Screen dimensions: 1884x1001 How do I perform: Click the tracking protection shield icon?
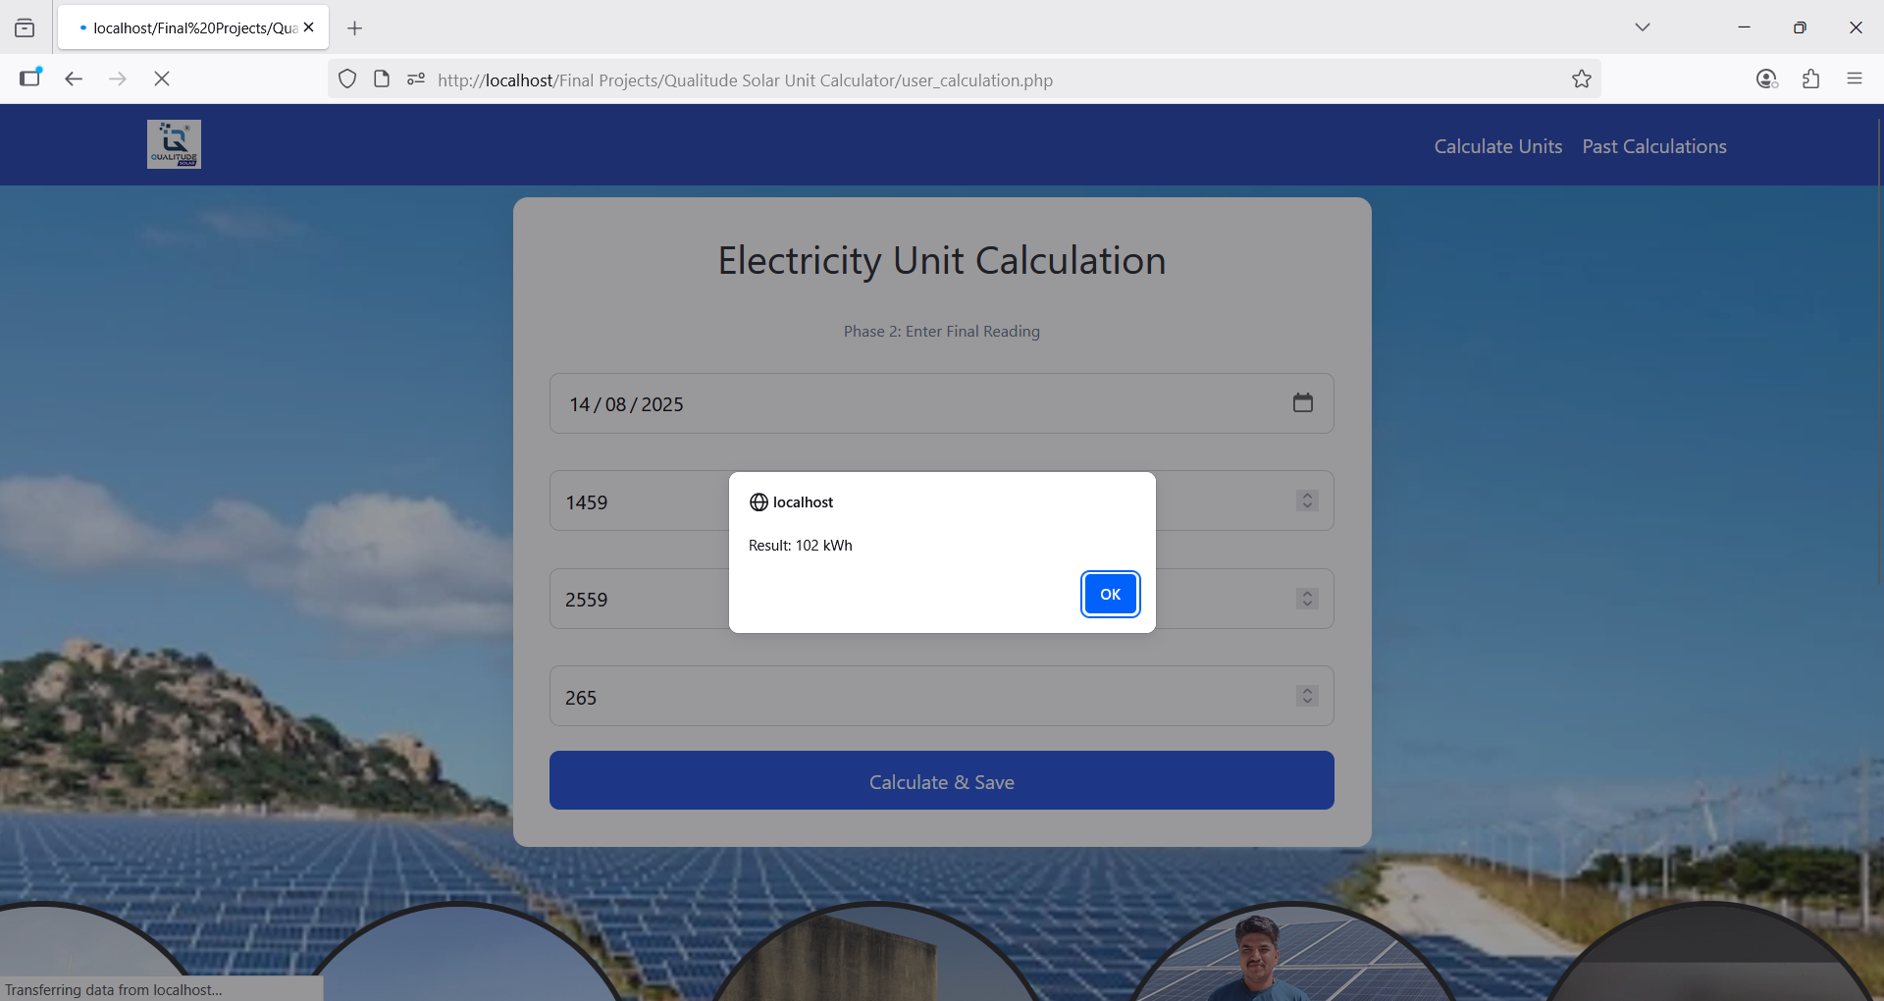(x=347, y=79)
